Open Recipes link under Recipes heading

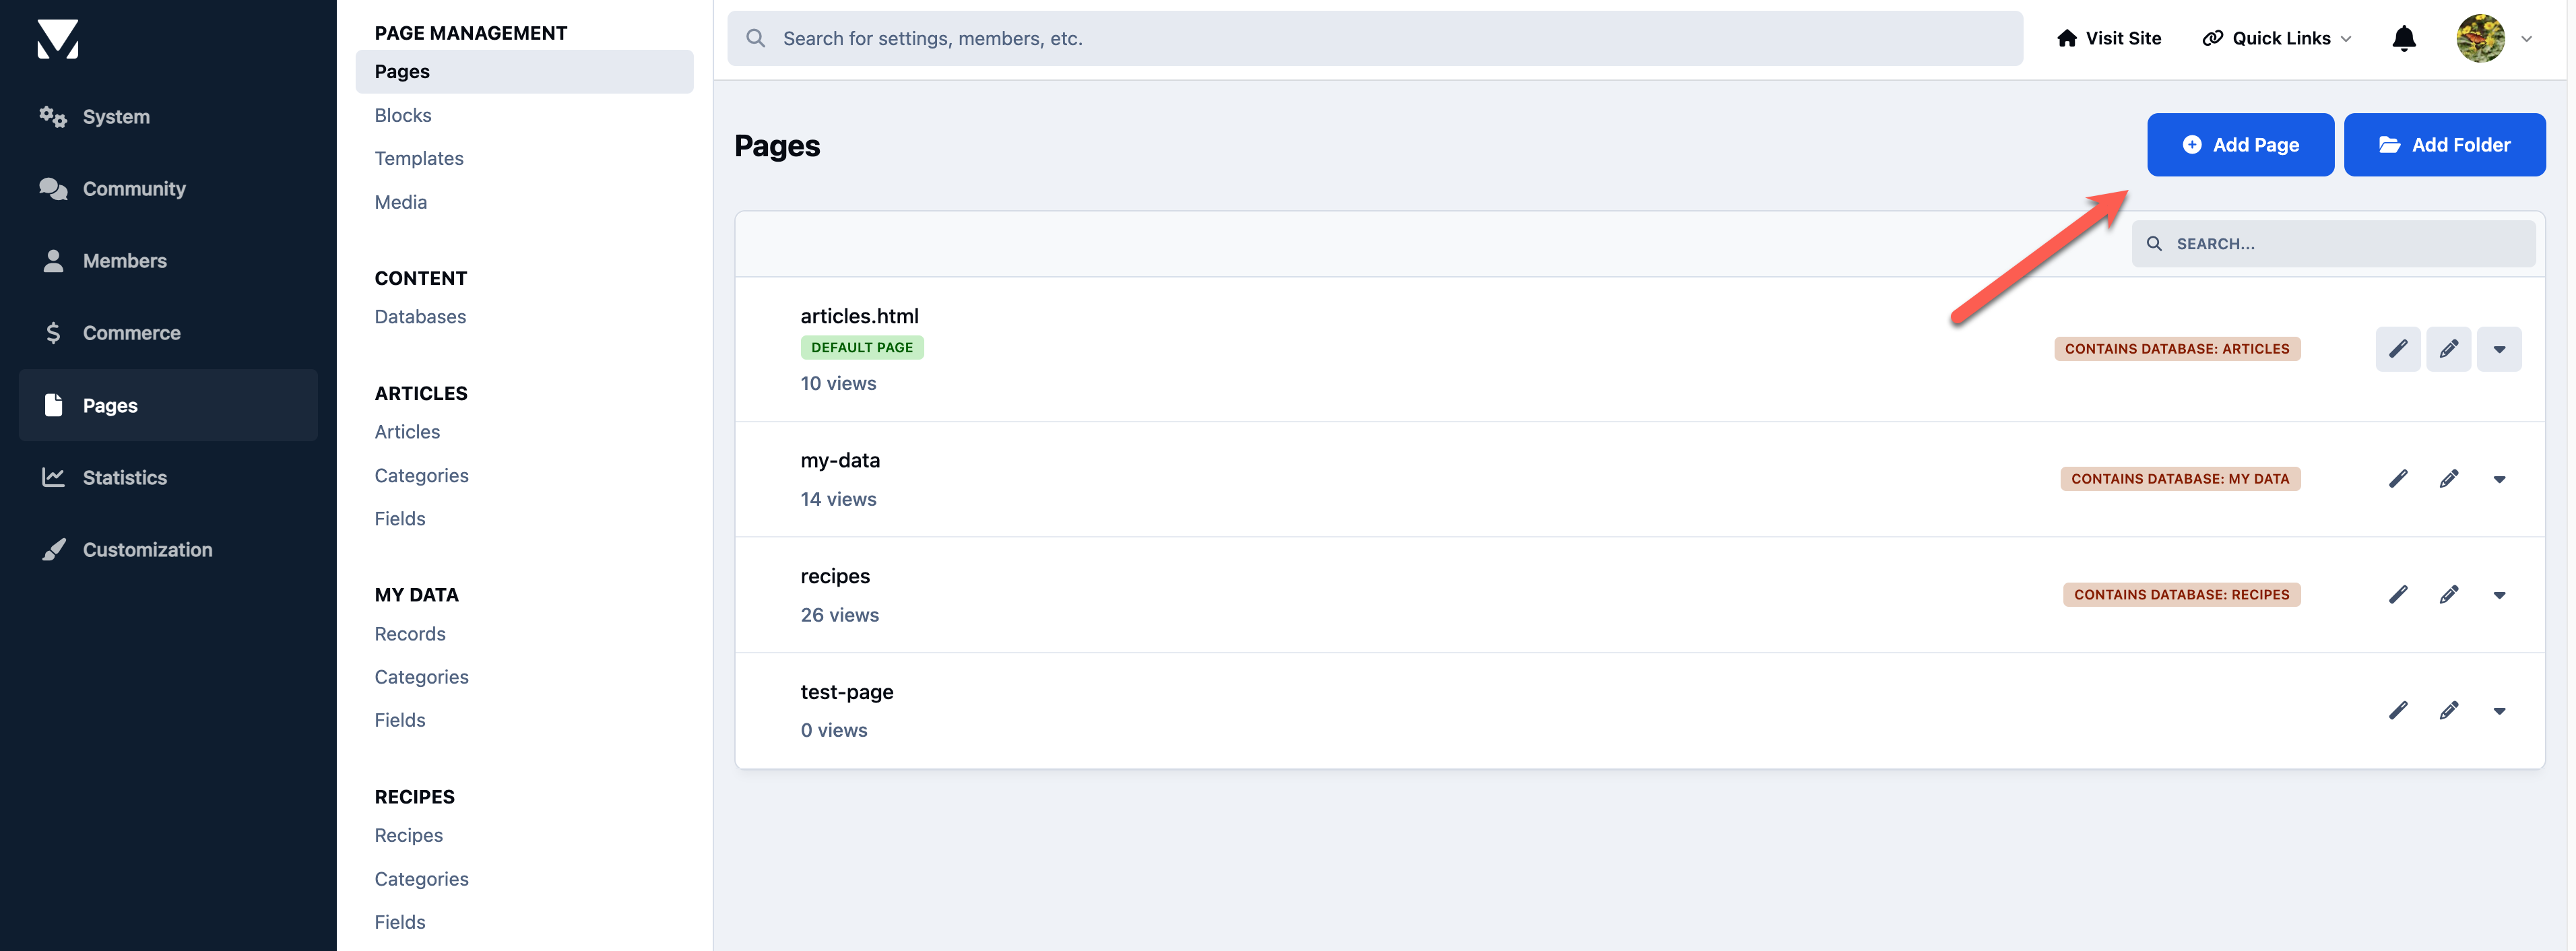408,835
